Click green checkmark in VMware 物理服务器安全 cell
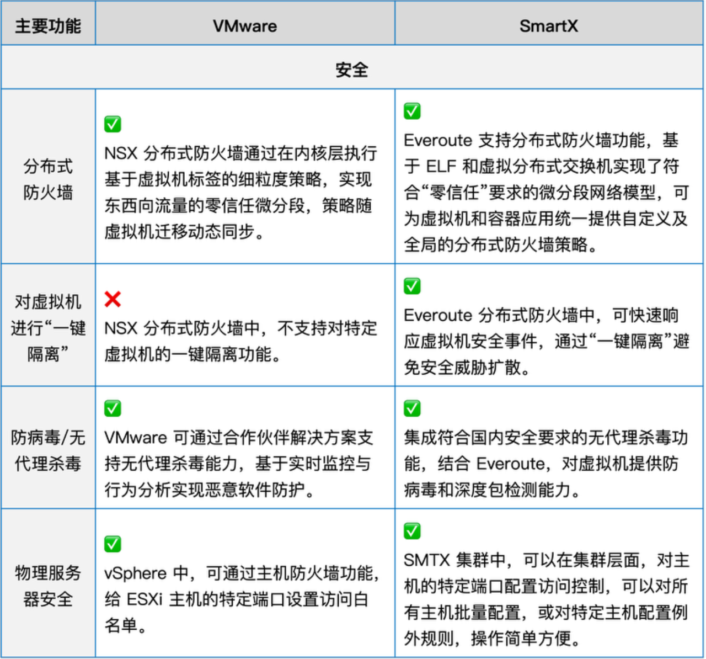 tap(113, 544)
